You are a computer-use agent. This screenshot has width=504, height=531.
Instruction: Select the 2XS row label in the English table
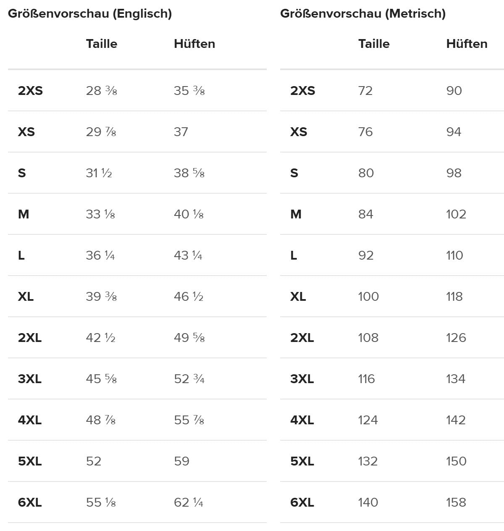(x=30, y=91)
